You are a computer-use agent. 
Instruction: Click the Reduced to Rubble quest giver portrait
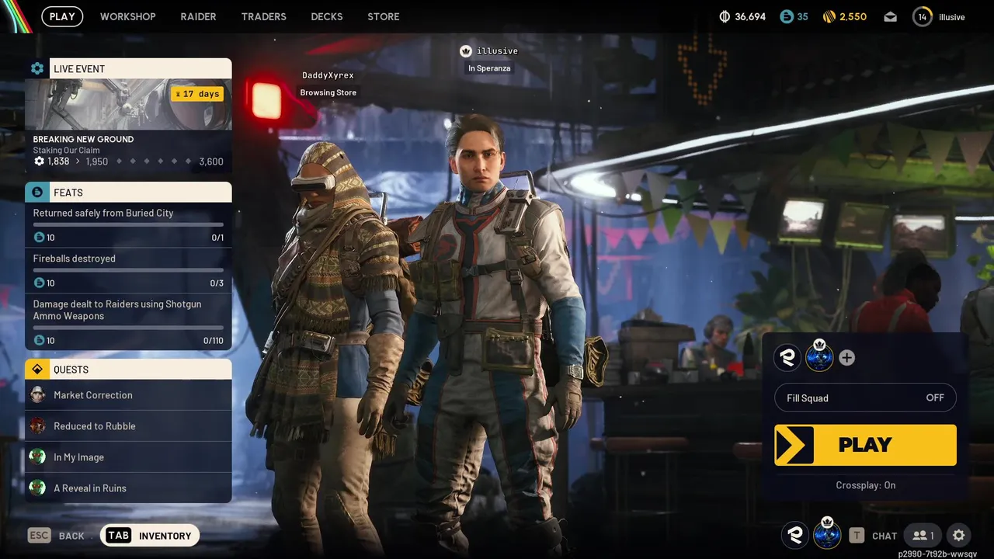point(37,426)
